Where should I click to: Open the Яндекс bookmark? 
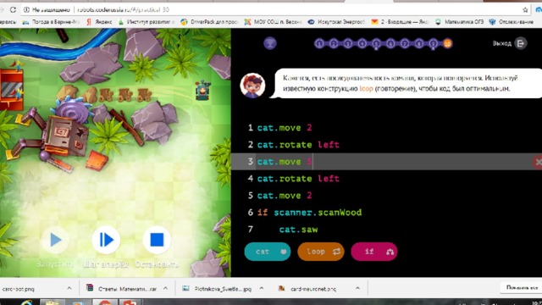tap(99, 22)
